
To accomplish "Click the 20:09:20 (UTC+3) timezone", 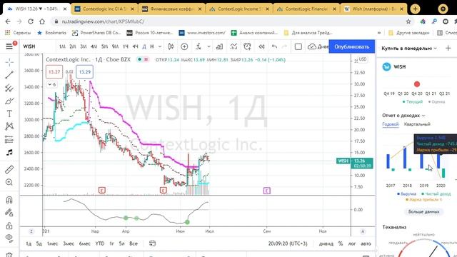I will [288, 243].
